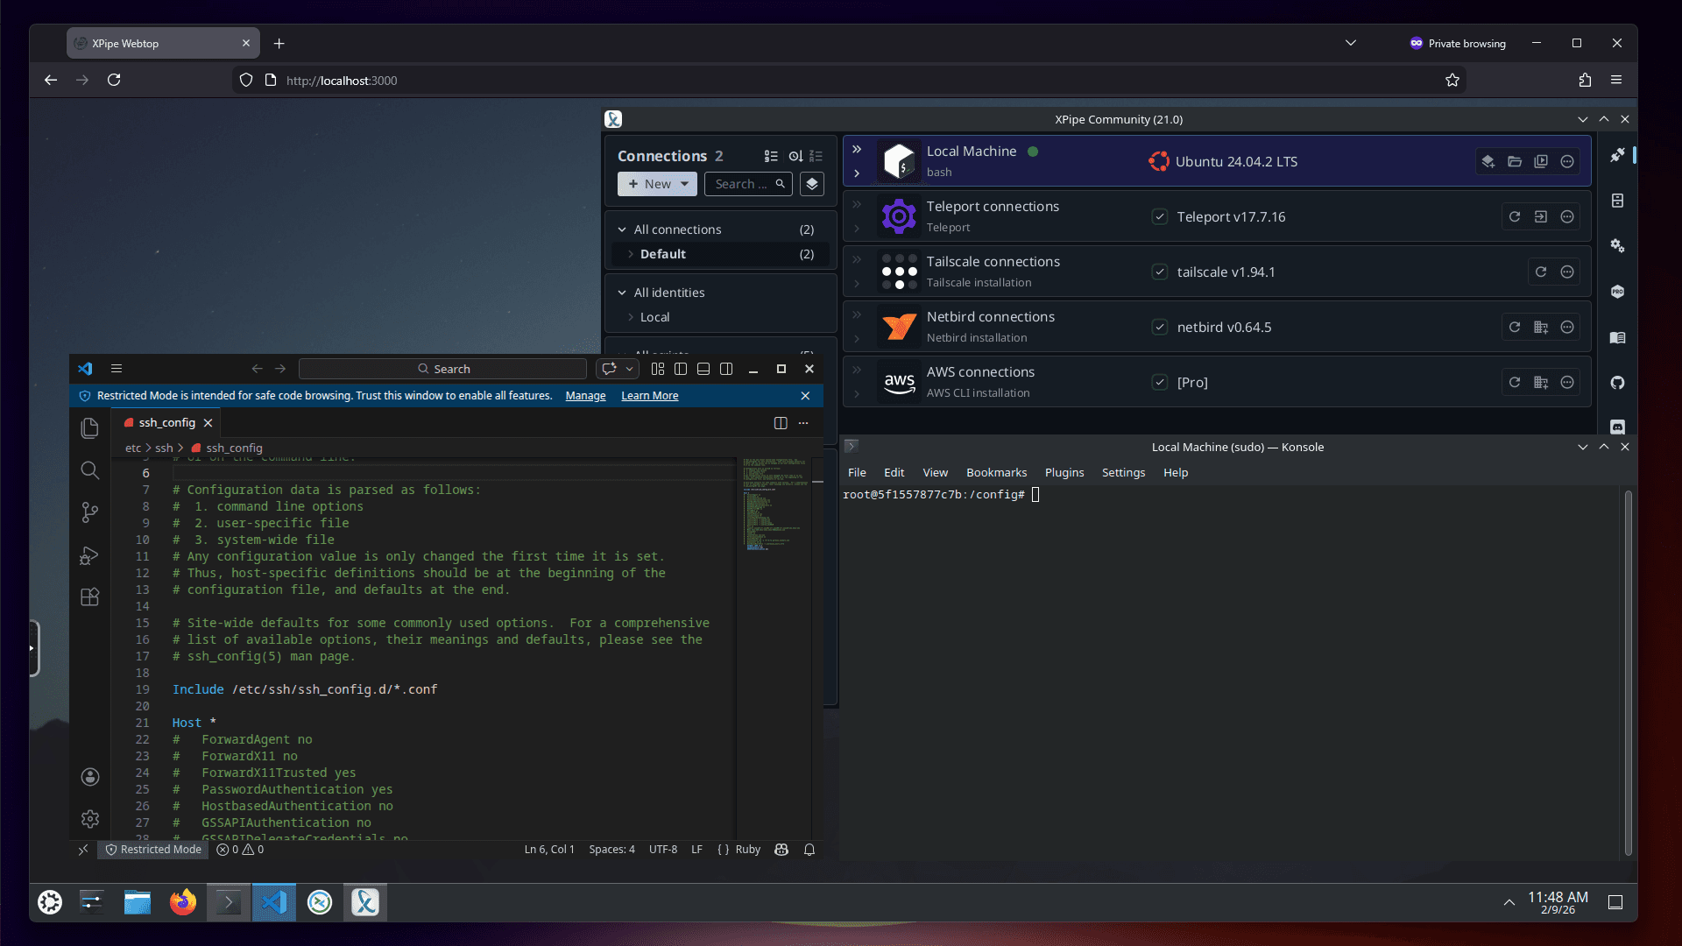Open file browser icon for Local Machine
The image size is (1682, 946).
1514,161
